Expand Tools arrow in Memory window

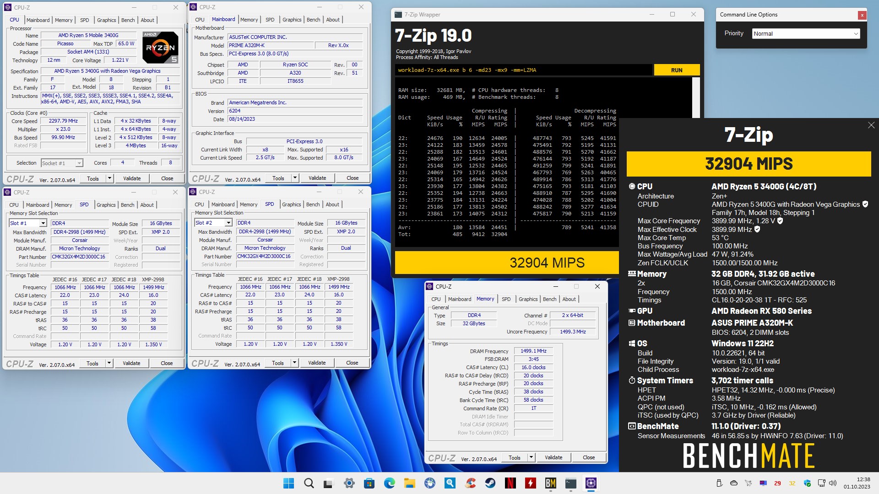tap(531, 457)
